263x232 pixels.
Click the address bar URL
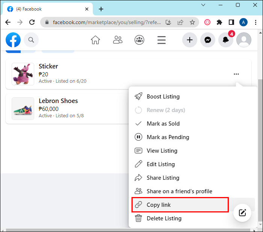107,22
